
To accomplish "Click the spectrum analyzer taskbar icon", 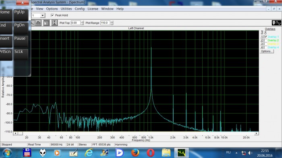I will [181, 153].
